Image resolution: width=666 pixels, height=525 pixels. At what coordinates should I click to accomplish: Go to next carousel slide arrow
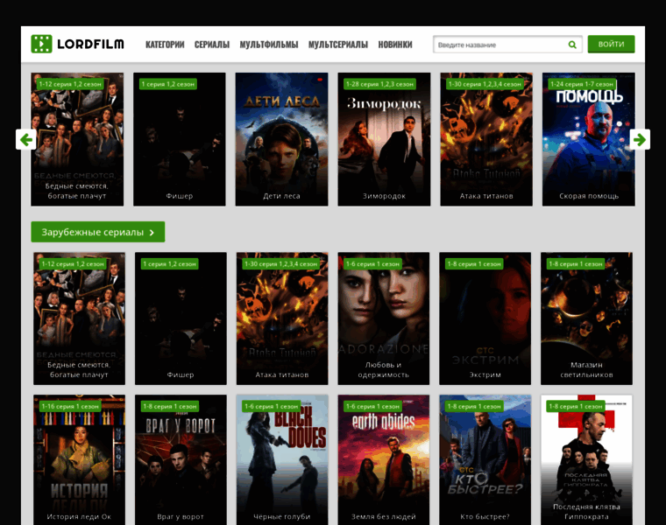[640, 139]
